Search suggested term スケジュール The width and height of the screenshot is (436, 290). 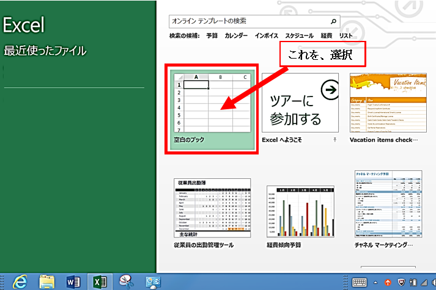click(x=299, y=36)
